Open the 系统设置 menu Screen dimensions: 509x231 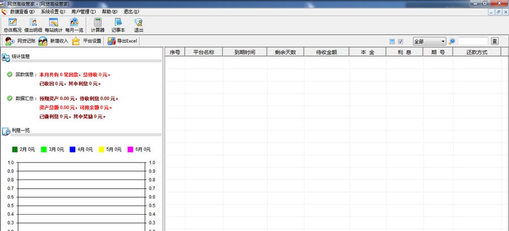(x=53, y=12)
